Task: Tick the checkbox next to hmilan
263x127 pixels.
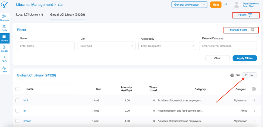Action: (x=17, y=121)
